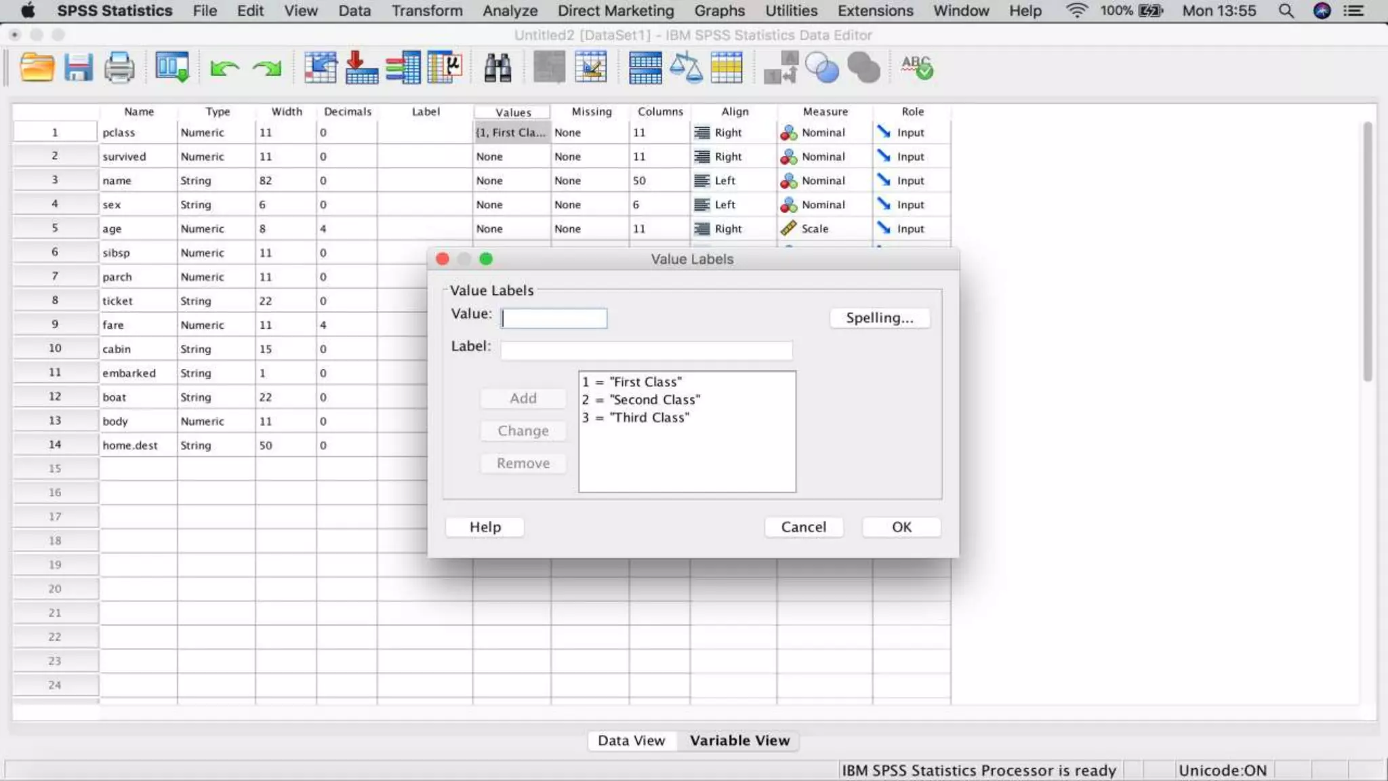Cancel the Value Labels dialog
The image size is (1388, 781).
tap(803, 527)
